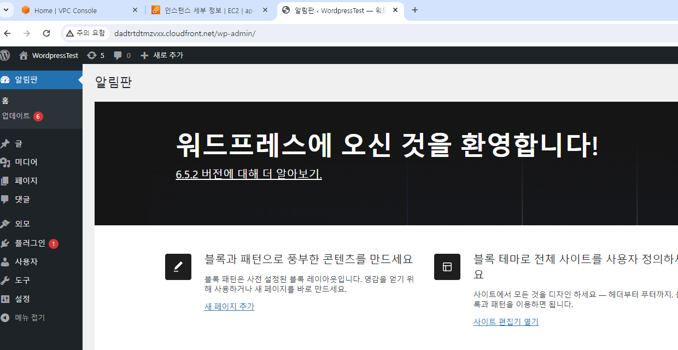Close the Home | VPC Console tab

[135, 10]
